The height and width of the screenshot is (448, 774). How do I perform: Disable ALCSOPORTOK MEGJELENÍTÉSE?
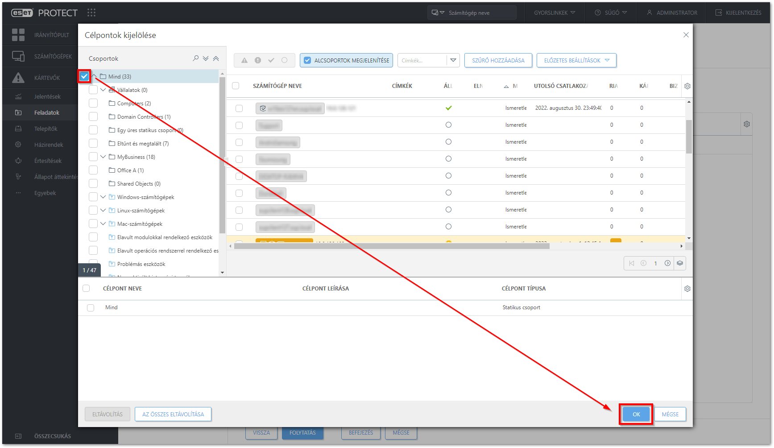tap(307, 60)
